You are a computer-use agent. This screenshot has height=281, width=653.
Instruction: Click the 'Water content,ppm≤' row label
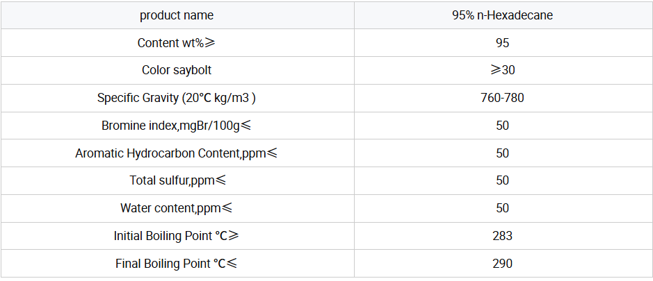177,208
